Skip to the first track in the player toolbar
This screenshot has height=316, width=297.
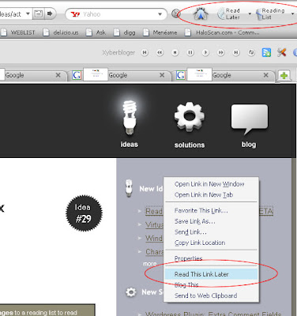145,53
